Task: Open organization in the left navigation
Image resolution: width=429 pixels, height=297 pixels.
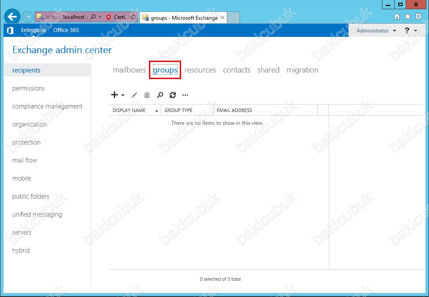Action: 29,124
